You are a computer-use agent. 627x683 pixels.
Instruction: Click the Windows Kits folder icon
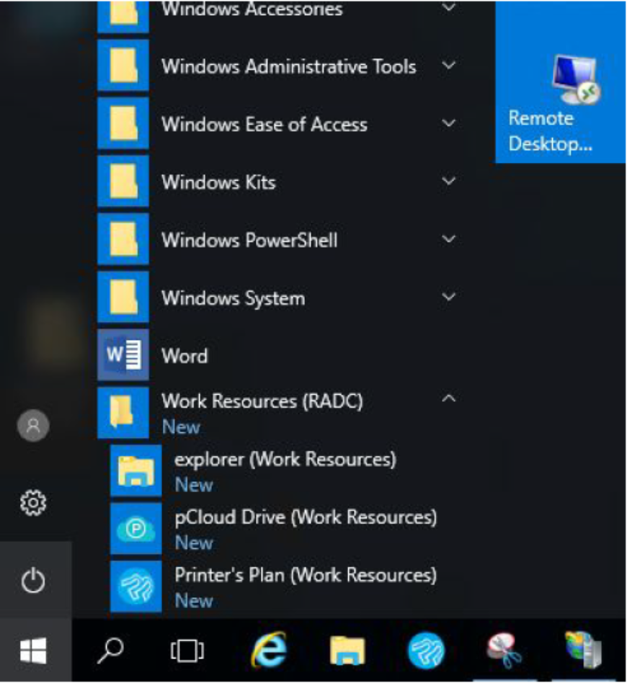(x=123, y=182)
